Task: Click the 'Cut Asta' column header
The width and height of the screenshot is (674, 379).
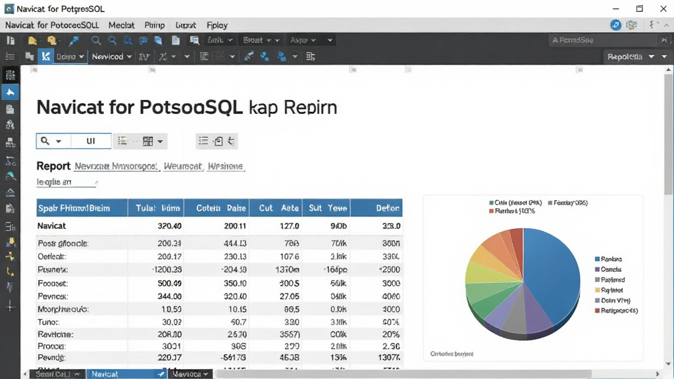Action: tap(276, 208)
